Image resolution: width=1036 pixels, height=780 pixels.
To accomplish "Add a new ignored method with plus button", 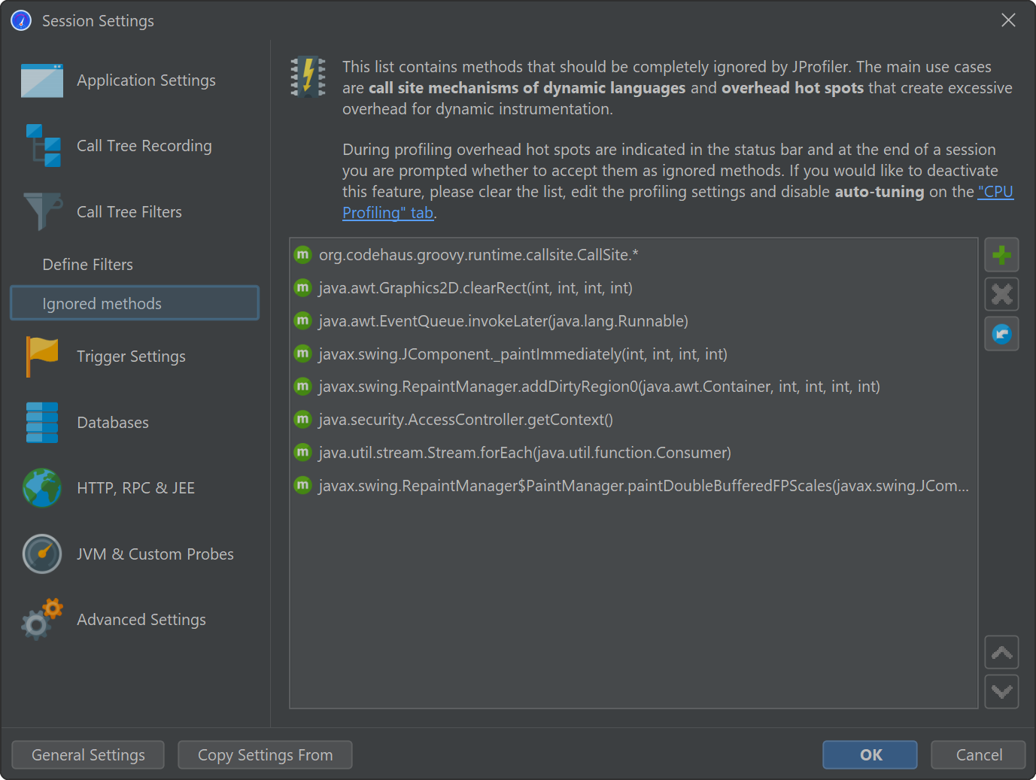I will 1001,255.
